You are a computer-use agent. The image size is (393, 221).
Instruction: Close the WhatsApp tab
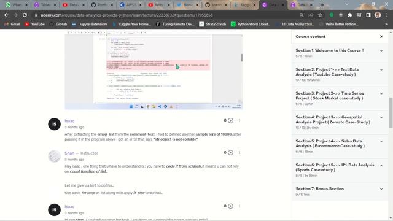[26, 5]
